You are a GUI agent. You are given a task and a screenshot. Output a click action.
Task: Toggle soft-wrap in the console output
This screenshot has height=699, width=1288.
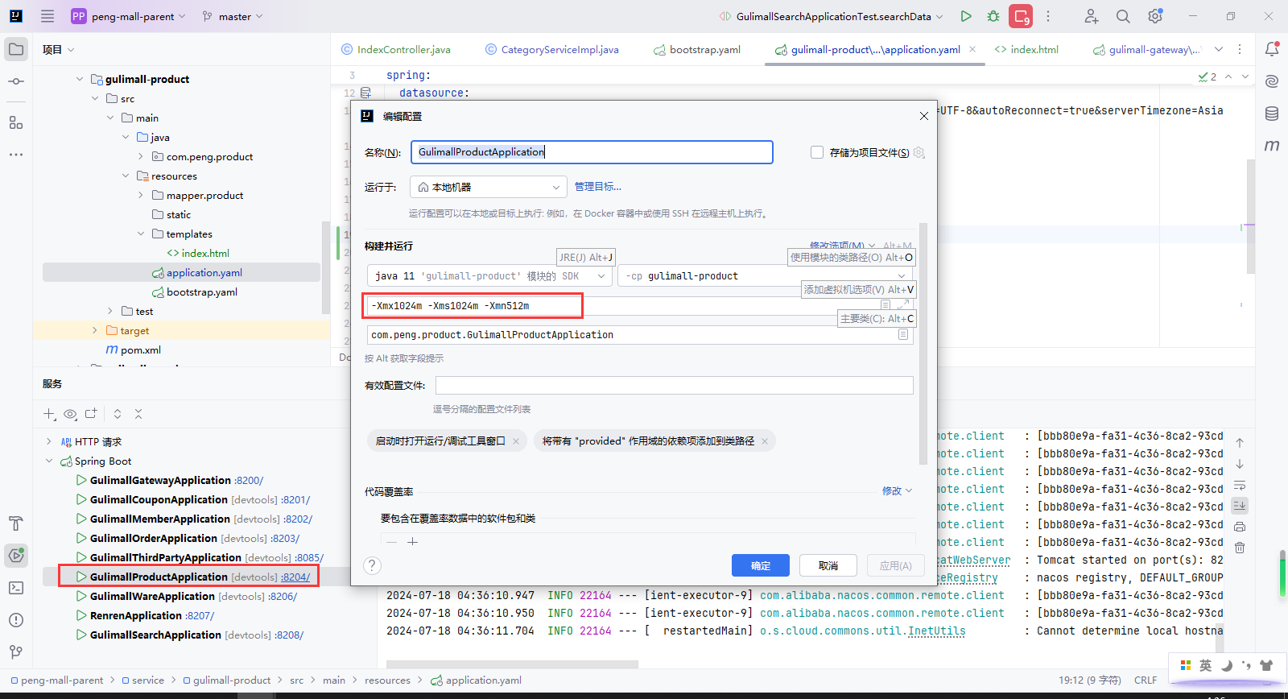tap(1240, 486)
